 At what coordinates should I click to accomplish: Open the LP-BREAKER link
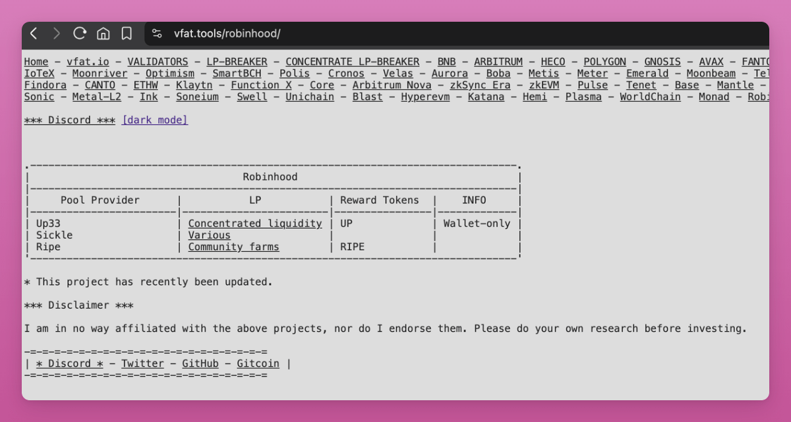(237, 62)
